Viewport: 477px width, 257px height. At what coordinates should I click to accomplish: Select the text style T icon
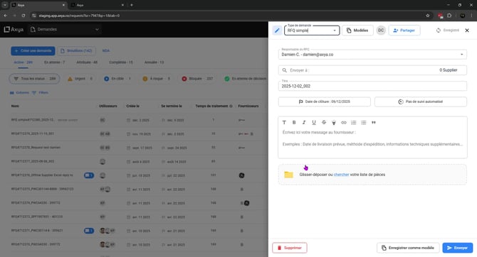284,123
